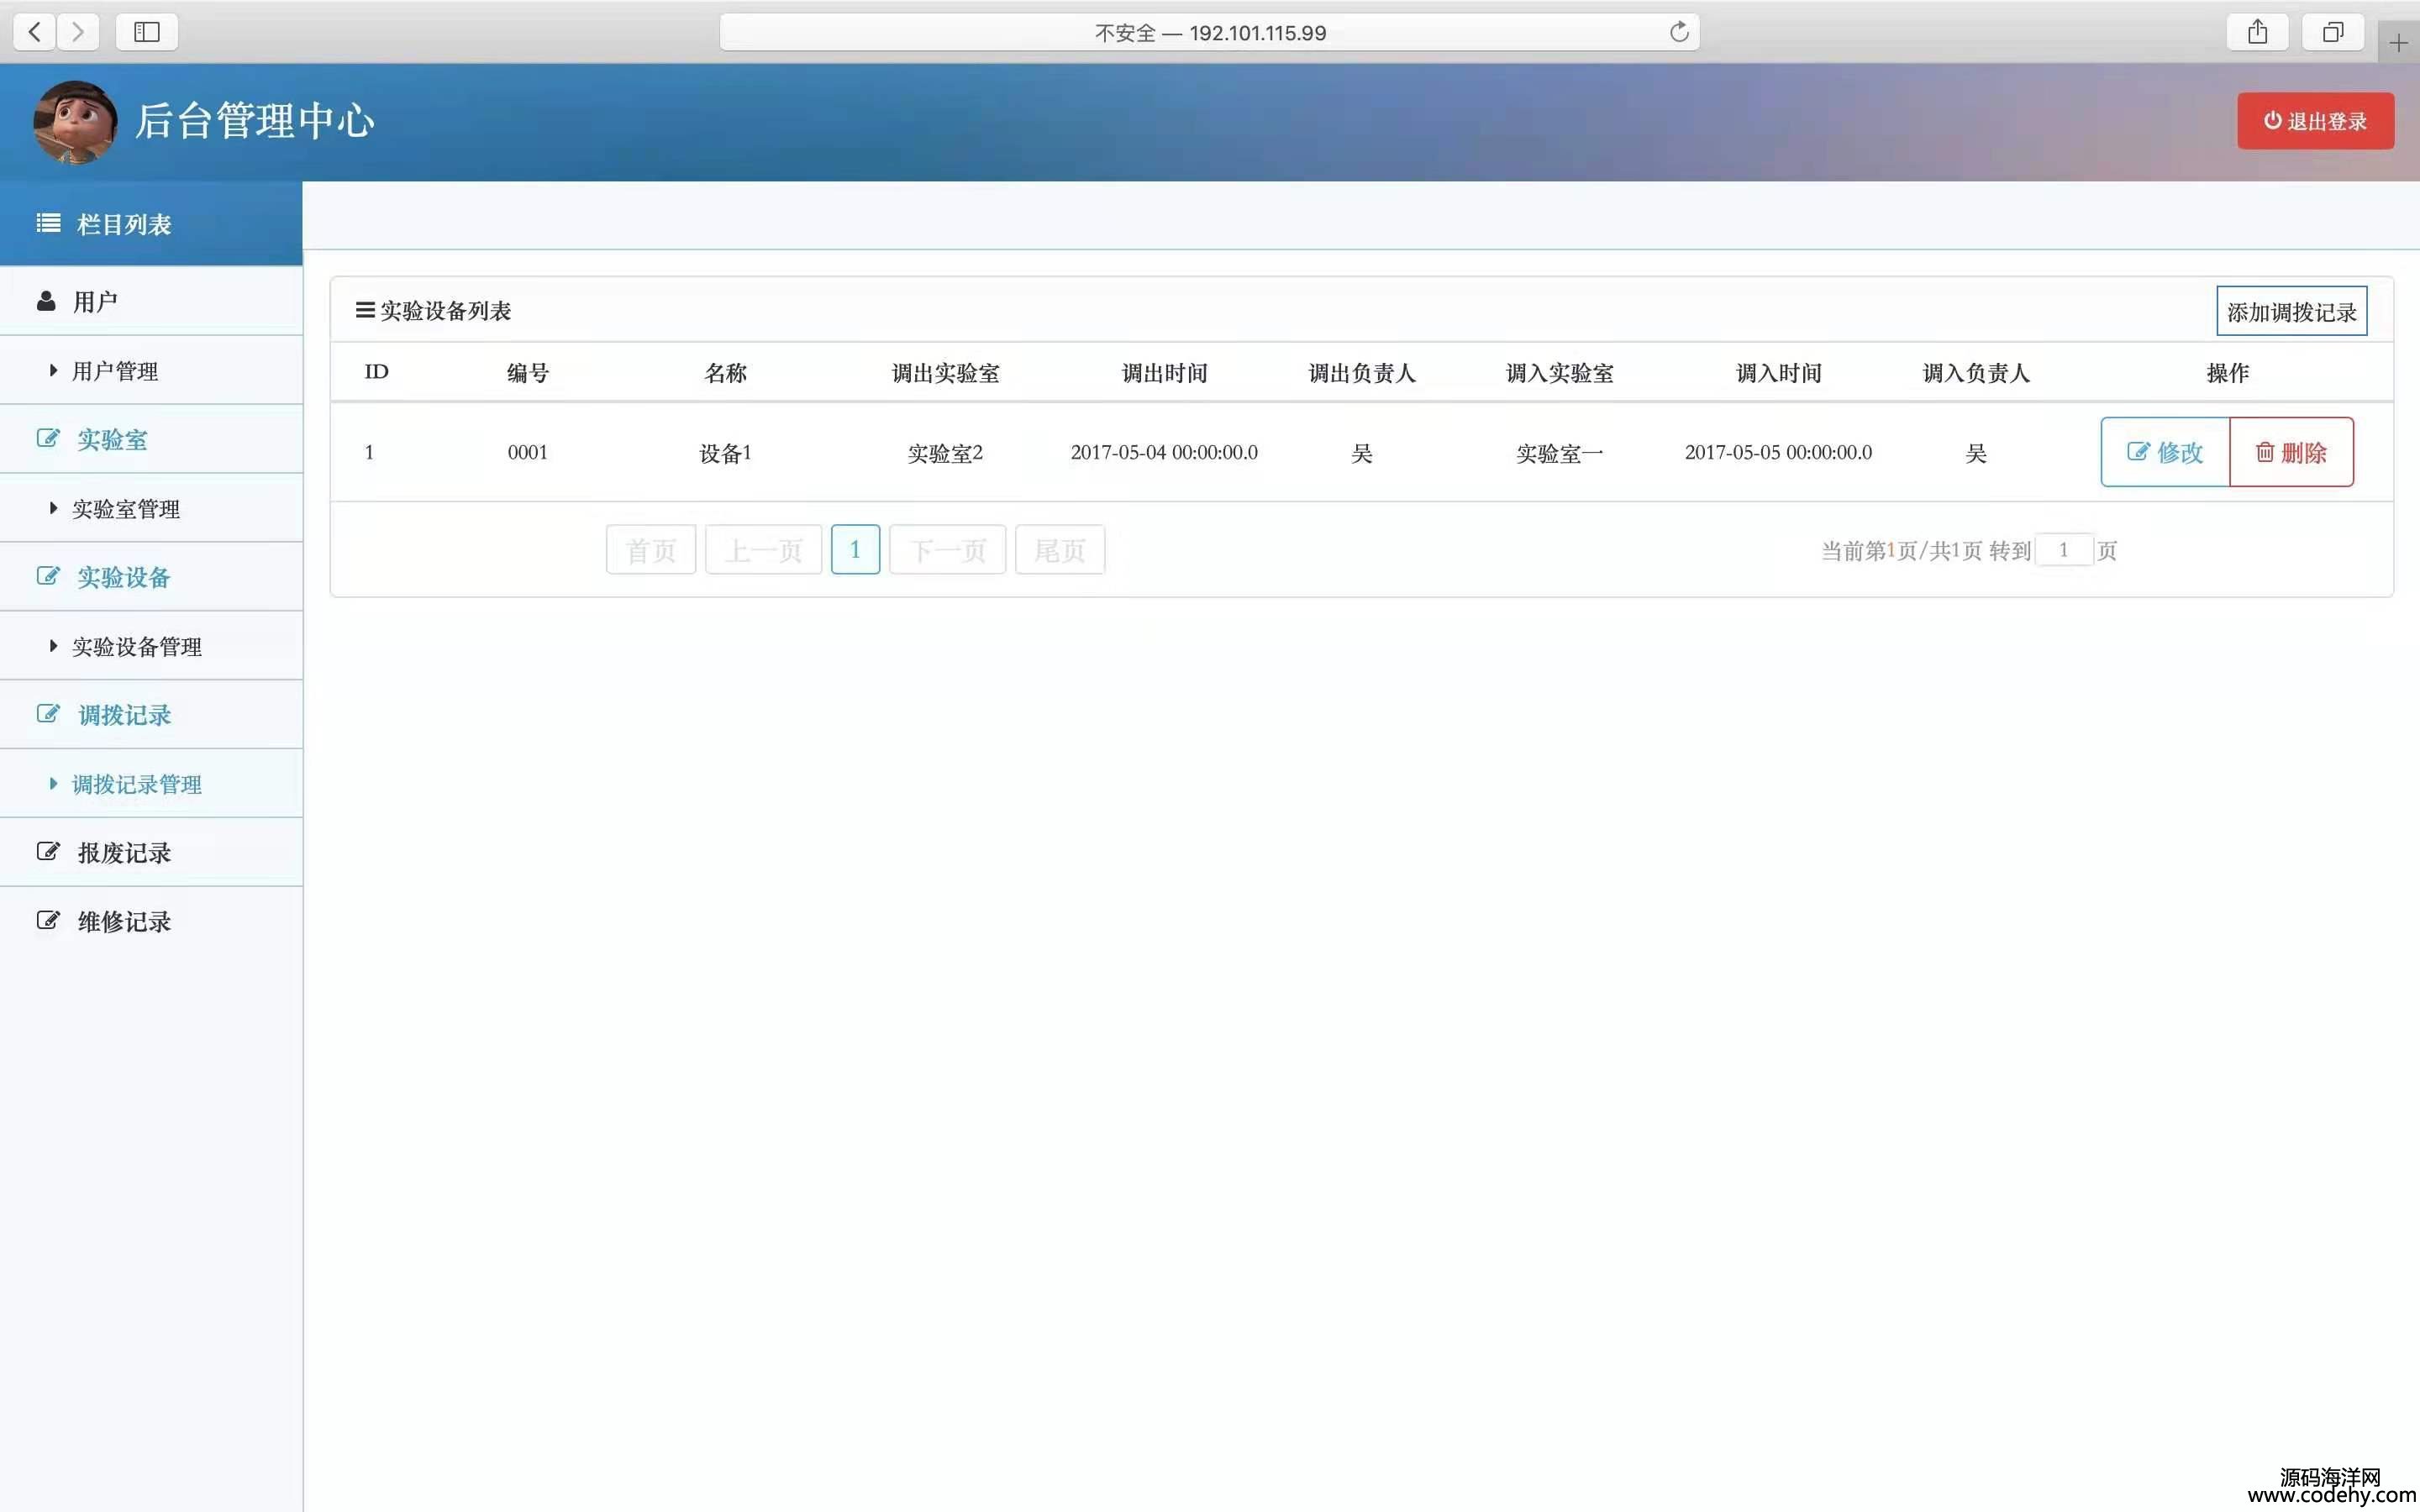This screenshot has width=2420, height=1512.
Task: Open 调拨记录管理 submenu link
Action: click(x=137, y=785)
